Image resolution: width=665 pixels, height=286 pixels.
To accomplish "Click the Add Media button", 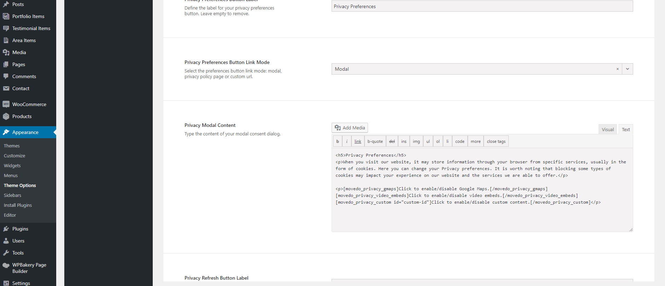I will [350, 128].
